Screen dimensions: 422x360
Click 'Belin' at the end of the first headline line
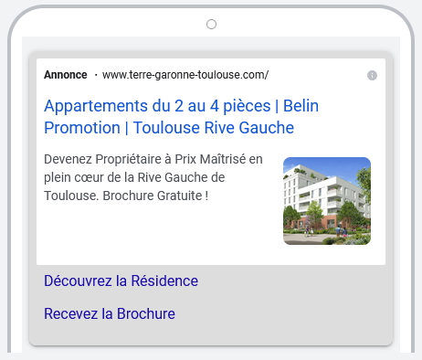(x=301, y=106)
